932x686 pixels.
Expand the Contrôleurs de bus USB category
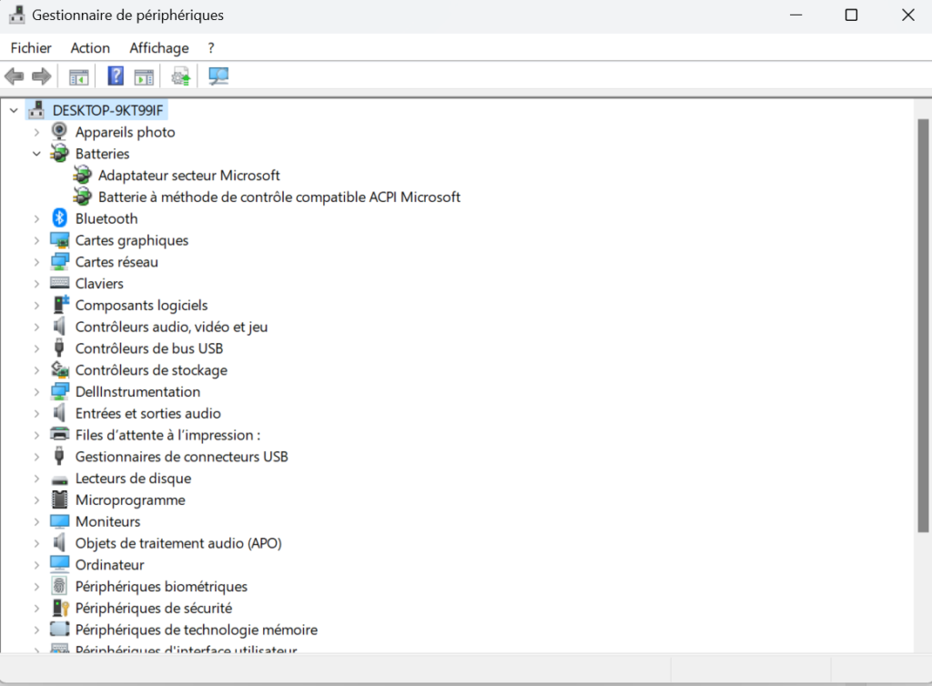tap(36, 348)
